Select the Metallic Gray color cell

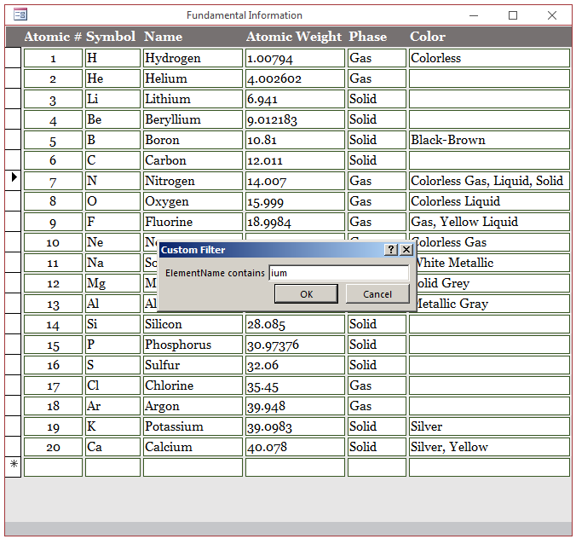[x=493, y=304]
